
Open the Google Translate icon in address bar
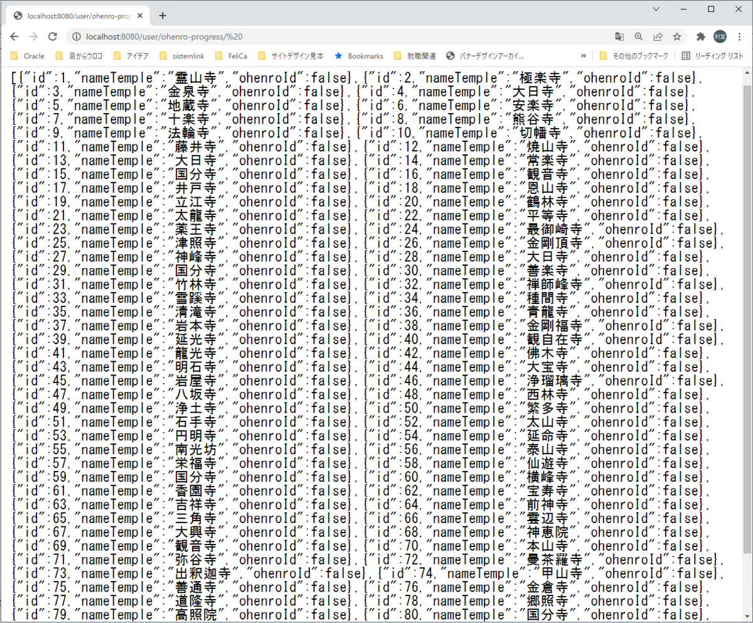point(619,37)
